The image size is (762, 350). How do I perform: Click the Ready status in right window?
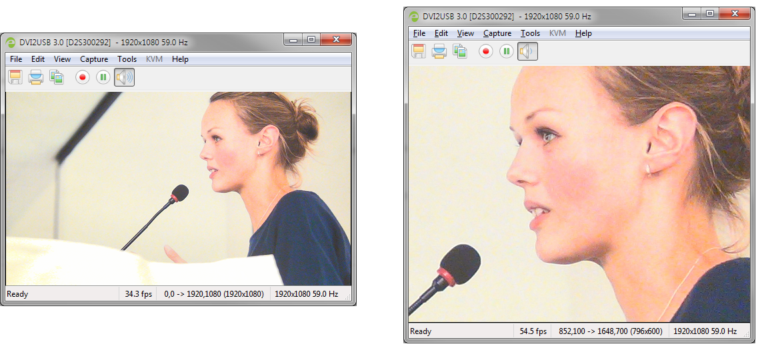coord(421,331)
